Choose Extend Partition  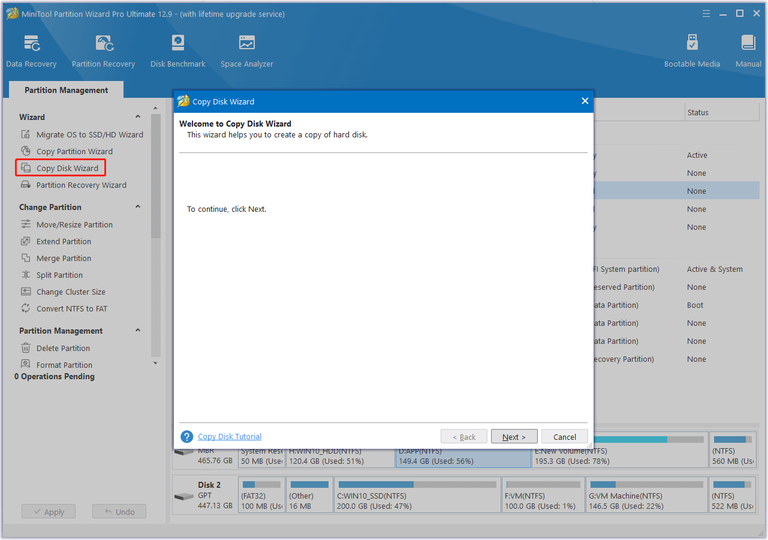pyautogui.click(x=64, y=241)
